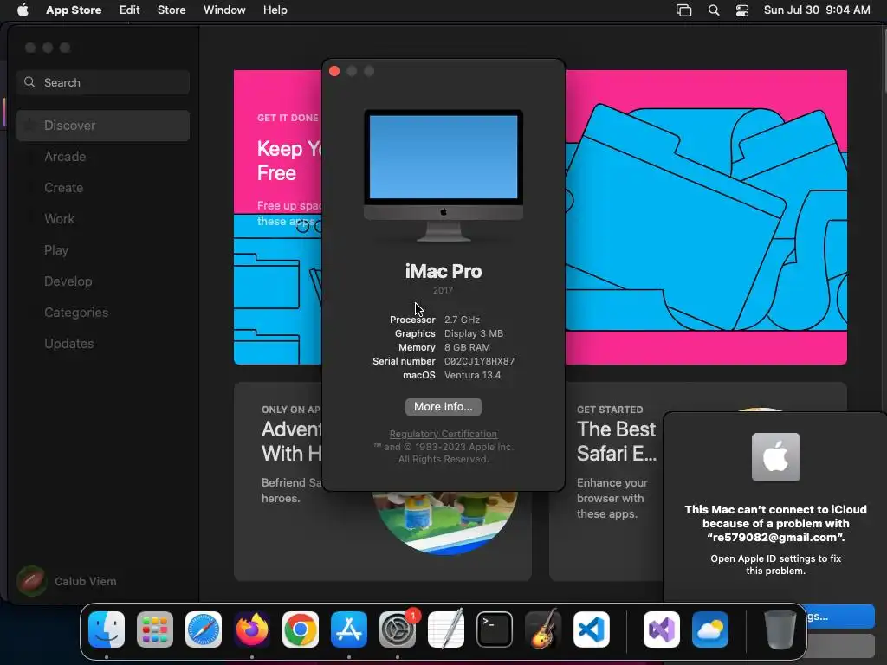Open Launchpad from the Dock
The width and height of the screenshot is (887, 665).
(x=155, y=629)
